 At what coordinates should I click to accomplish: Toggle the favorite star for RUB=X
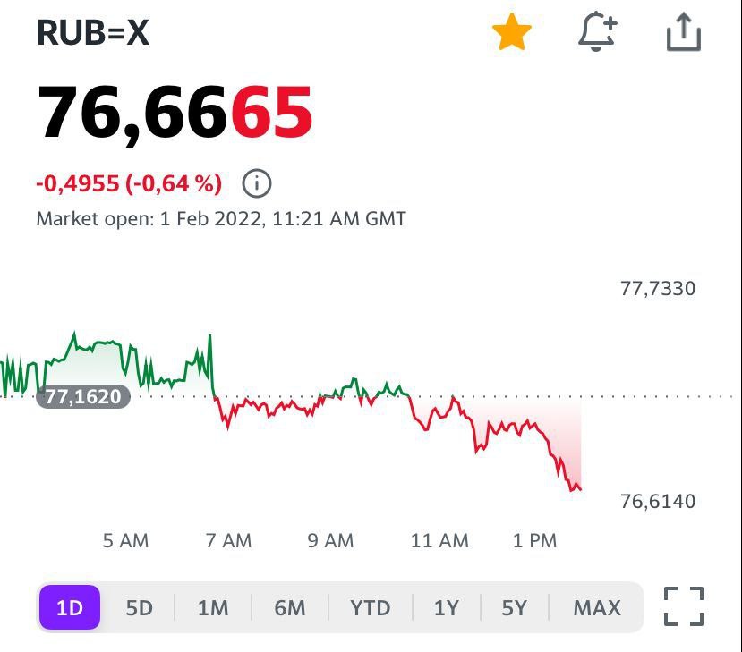tap(512, 33)
